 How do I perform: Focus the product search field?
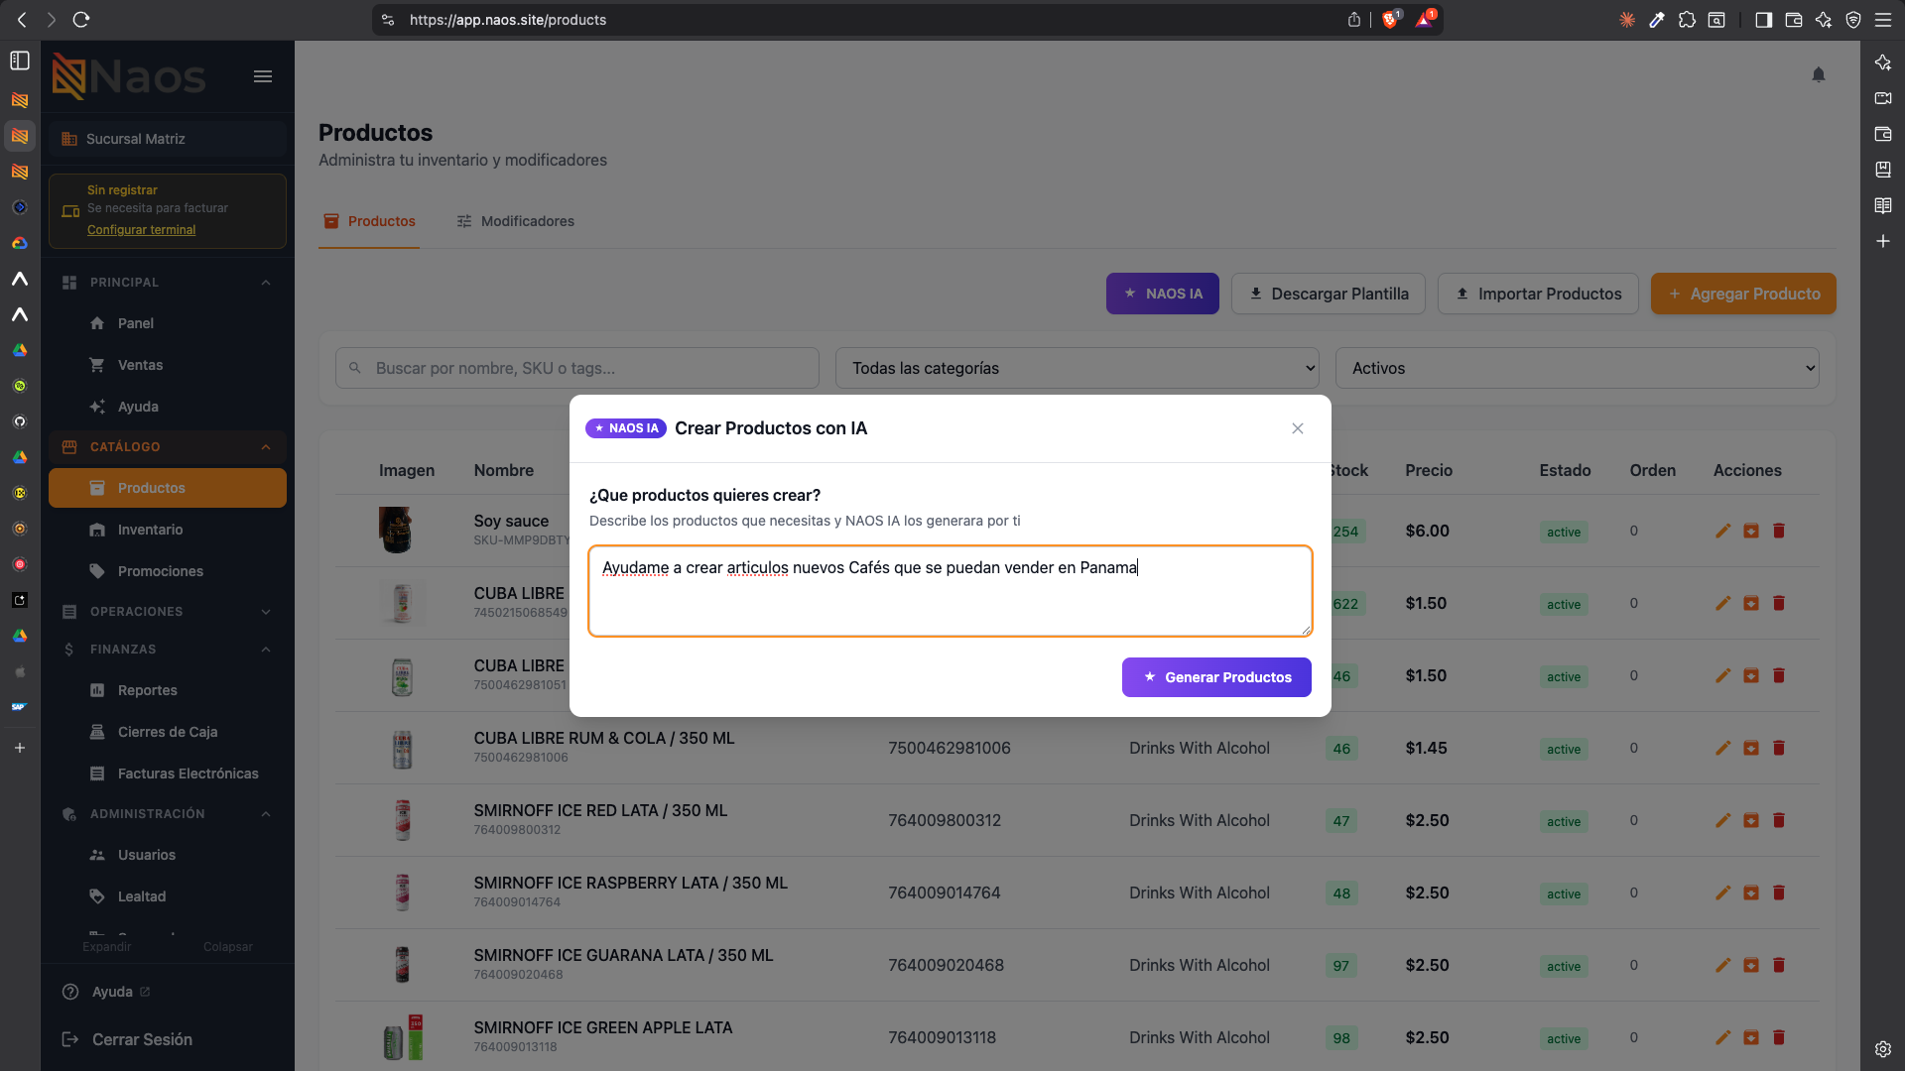click(x=577, y=368)
